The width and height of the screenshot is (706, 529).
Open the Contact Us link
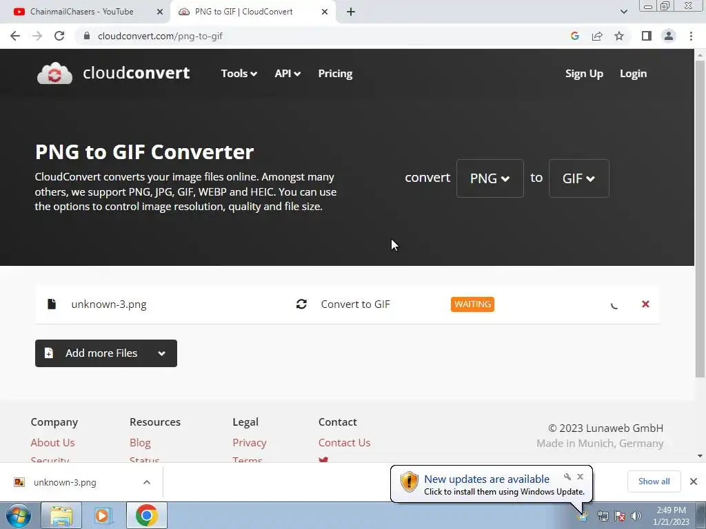[345, 443]
